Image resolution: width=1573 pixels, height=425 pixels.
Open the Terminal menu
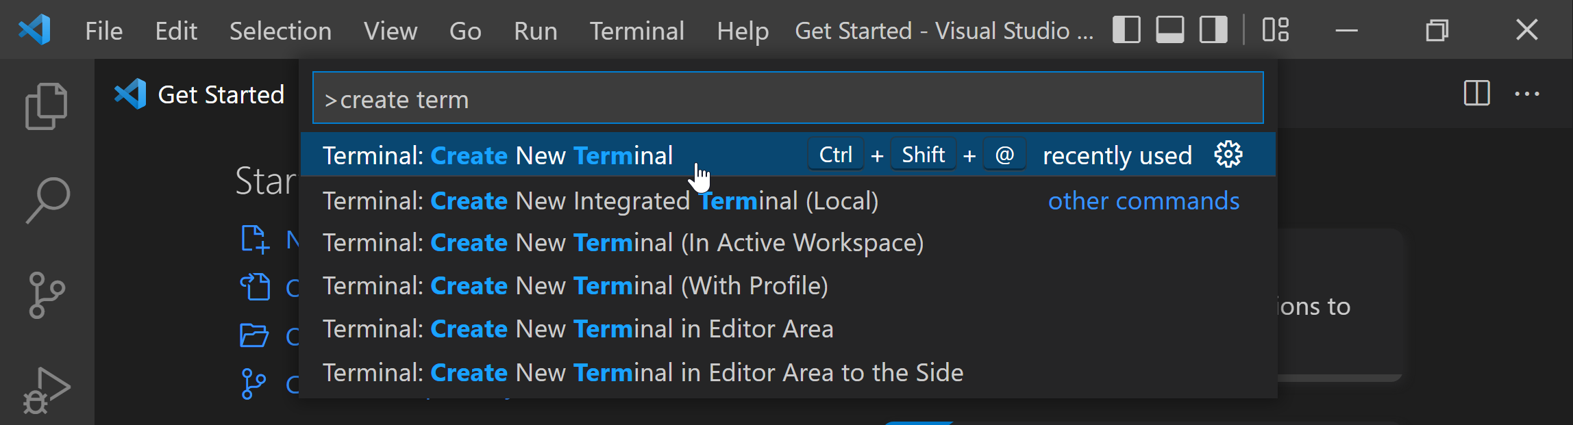pos(636,31)
